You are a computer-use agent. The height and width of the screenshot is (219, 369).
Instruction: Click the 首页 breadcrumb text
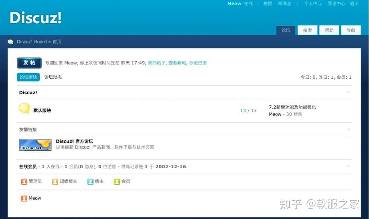[57, 42]
